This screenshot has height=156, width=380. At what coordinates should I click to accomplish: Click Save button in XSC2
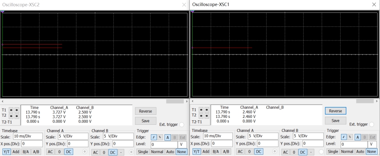point(146,121)
